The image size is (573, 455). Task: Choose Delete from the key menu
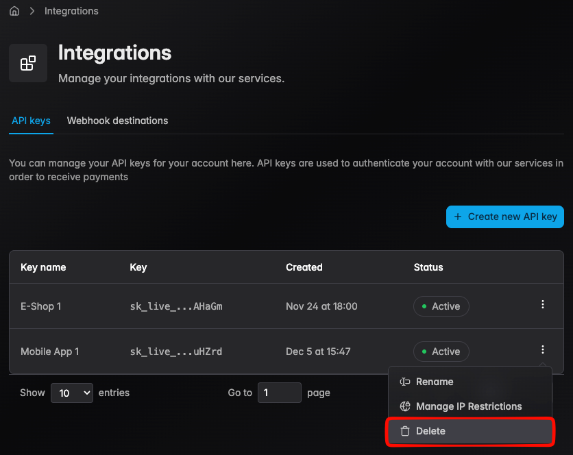[430, 431]
